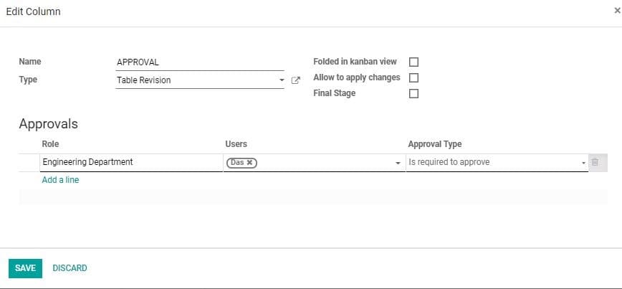This screenshot has width=622, height=289.
Task: Delete the Engineering Department approval row
Action: click(595, 162)
